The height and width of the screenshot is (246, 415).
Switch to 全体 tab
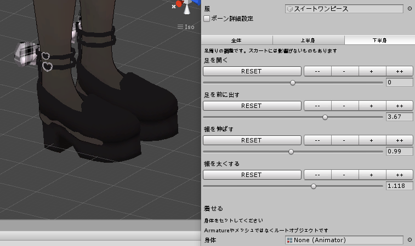237,40
